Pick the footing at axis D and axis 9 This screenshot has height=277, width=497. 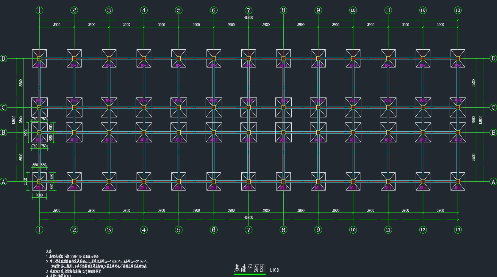(318, 58)
